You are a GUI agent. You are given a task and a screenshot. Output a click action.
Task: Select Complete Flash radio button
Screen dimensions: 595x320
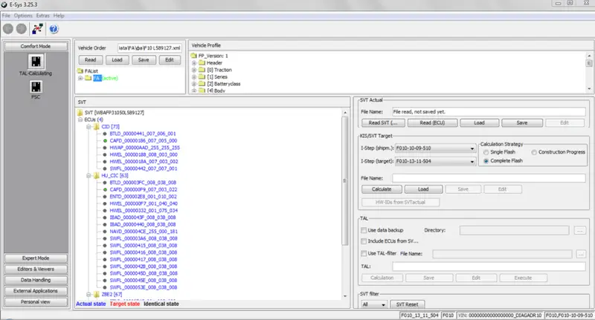click(x=486, y=161)
